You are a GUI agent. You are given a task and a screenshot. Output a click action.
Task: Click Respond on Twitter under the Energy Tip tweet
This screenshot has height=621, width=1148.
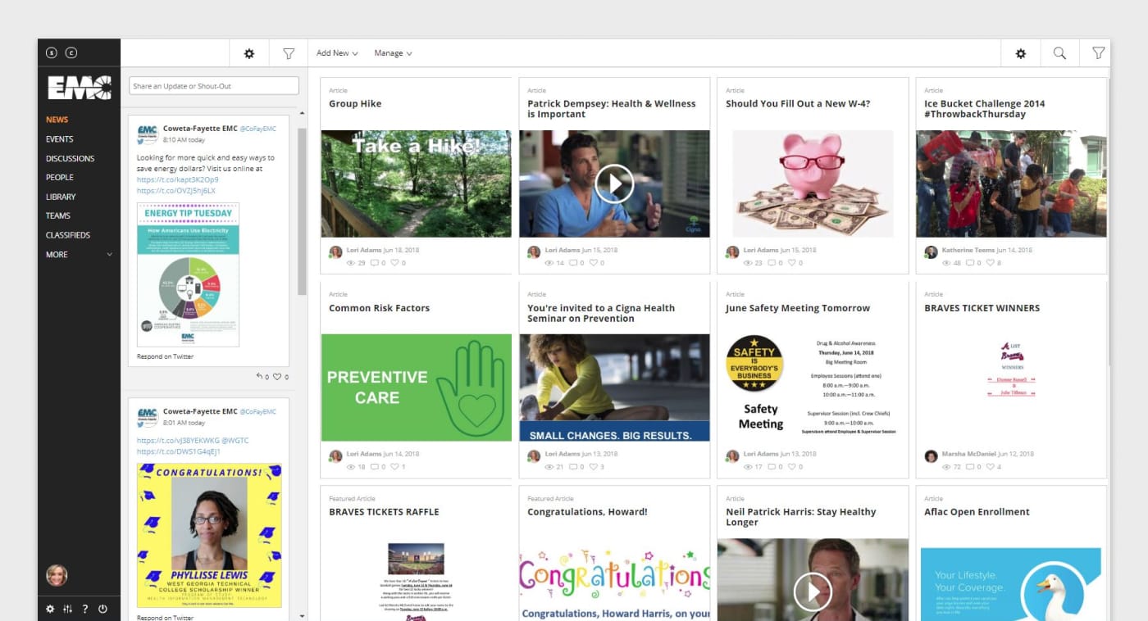(166, 356)
